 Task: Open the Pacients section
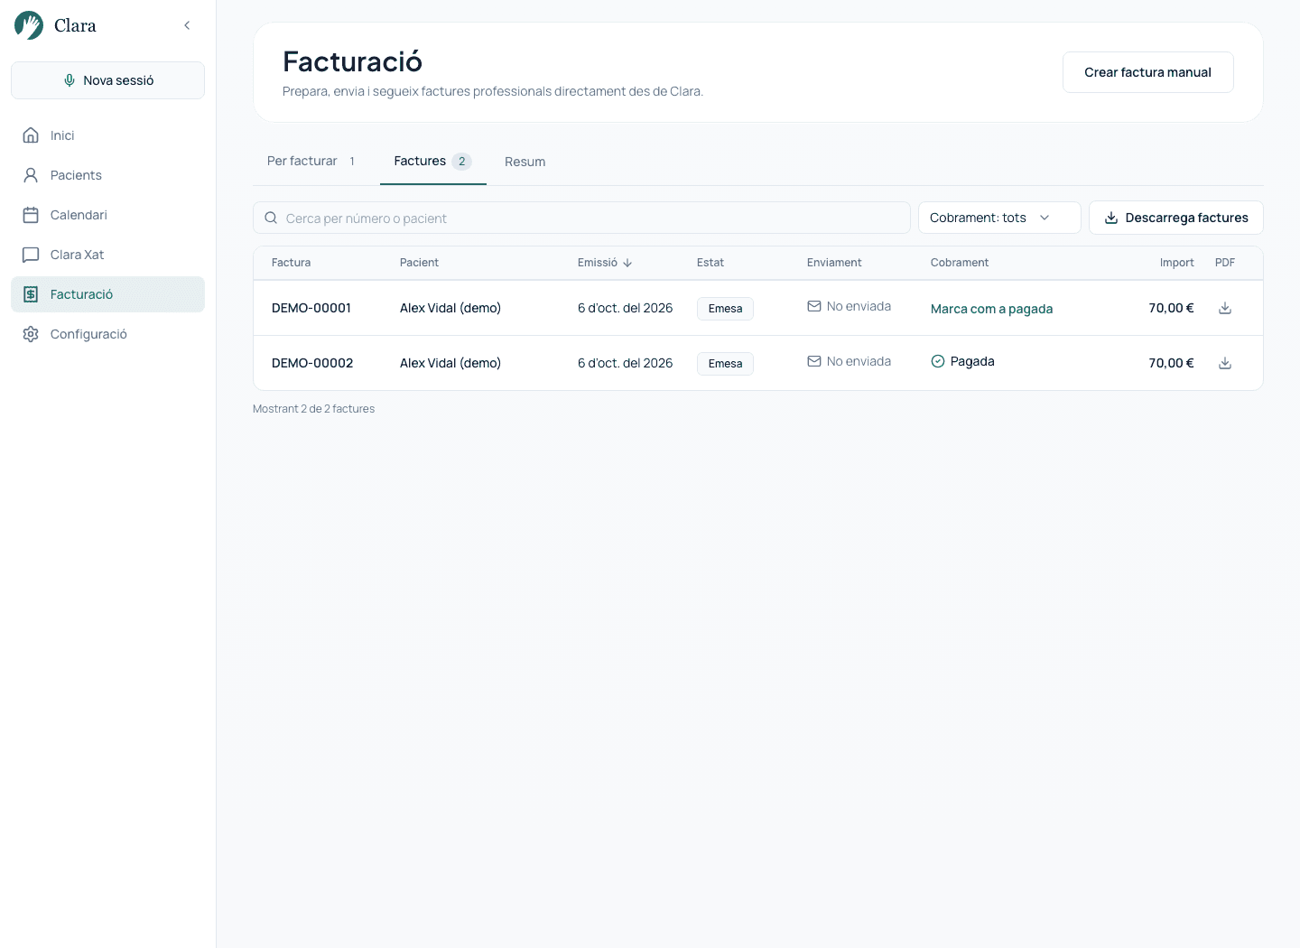coord(107,175)
